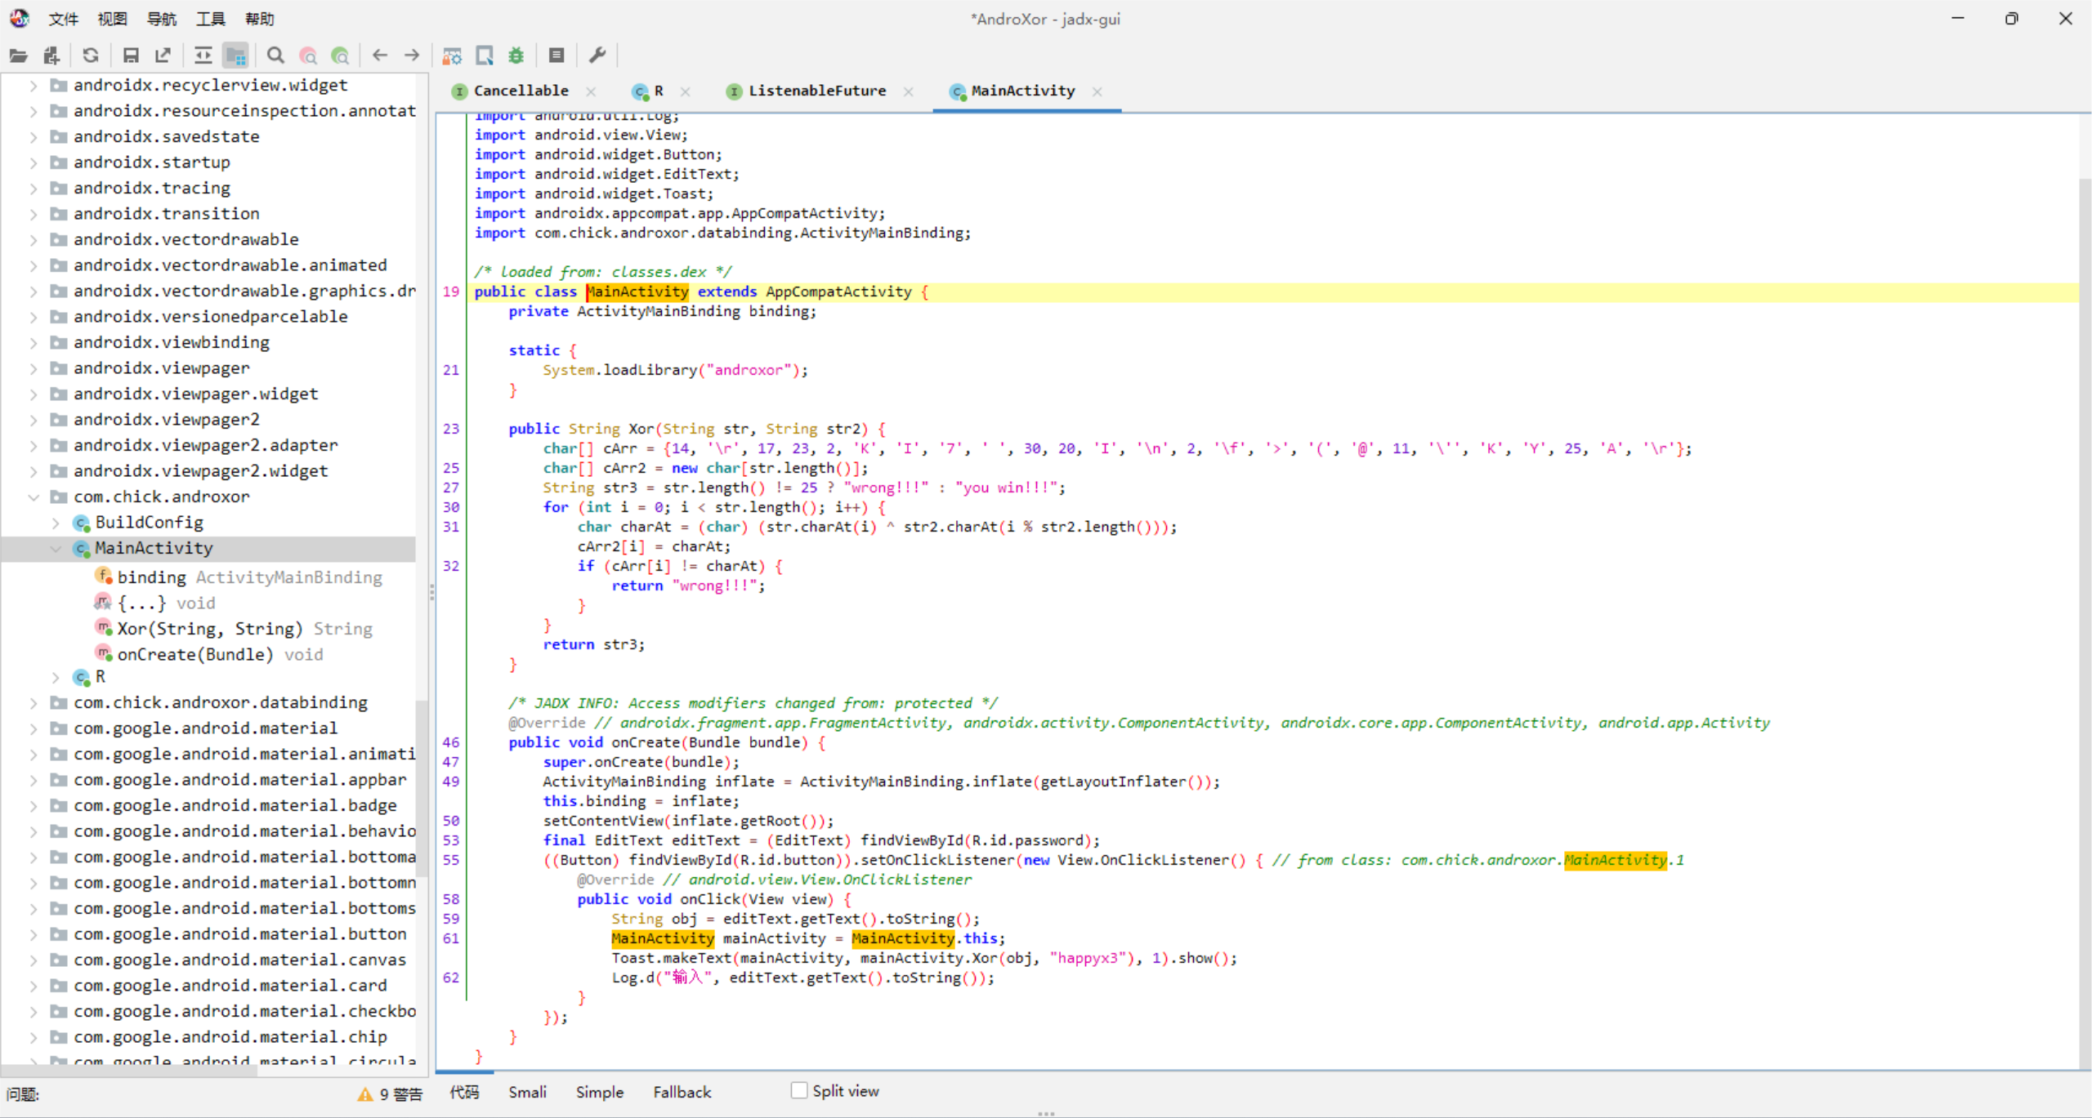This screenshot has width=2092, height=1118.
Task: Enable the Split view checkbox
Action: [799, 1091]
